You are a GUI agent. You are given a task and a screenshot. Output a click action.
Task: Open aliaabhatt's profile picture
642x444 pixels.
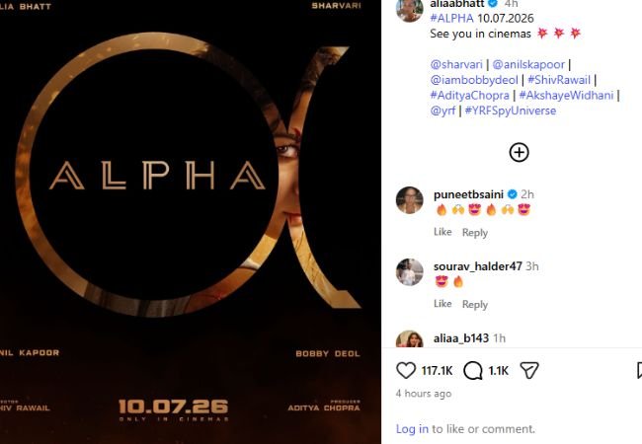coord(410,9)
